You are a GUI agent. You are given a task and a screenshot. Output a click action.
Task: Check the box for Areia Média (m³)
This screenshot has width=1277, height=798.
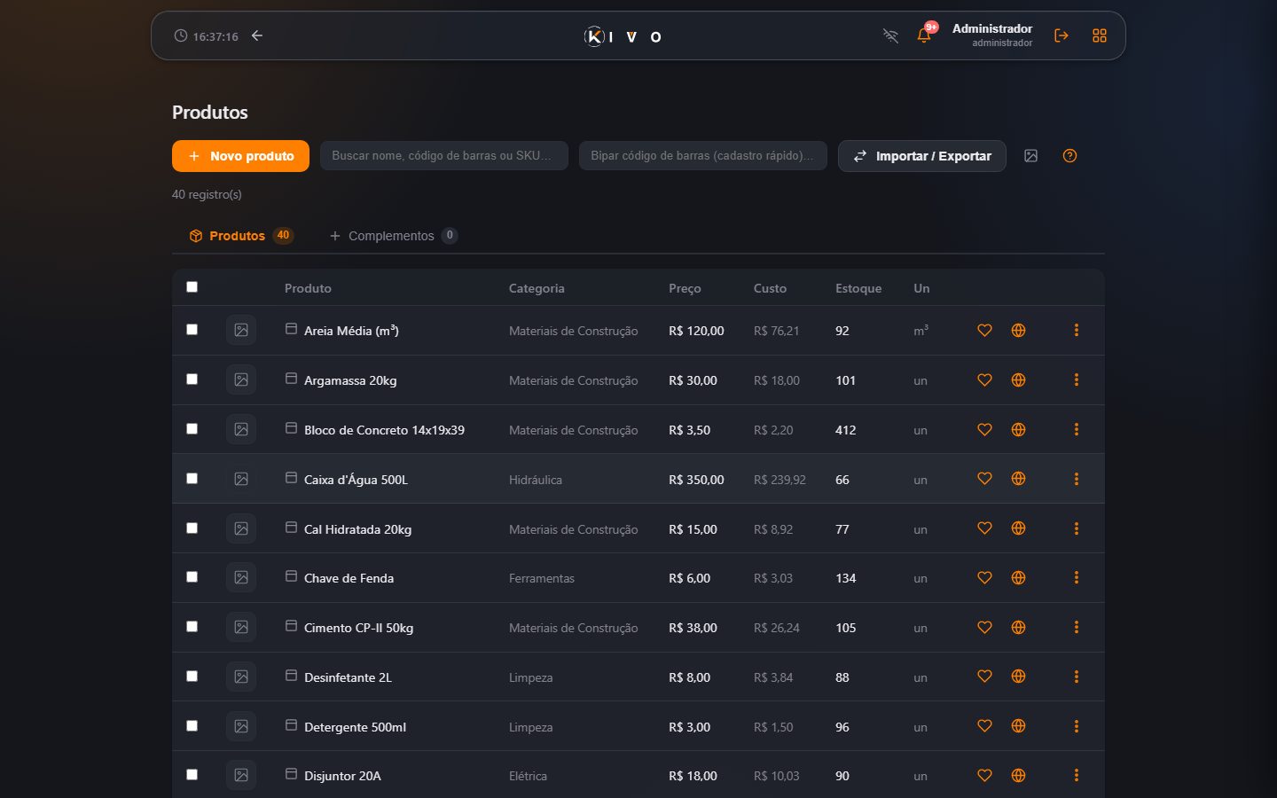[192, 329]
